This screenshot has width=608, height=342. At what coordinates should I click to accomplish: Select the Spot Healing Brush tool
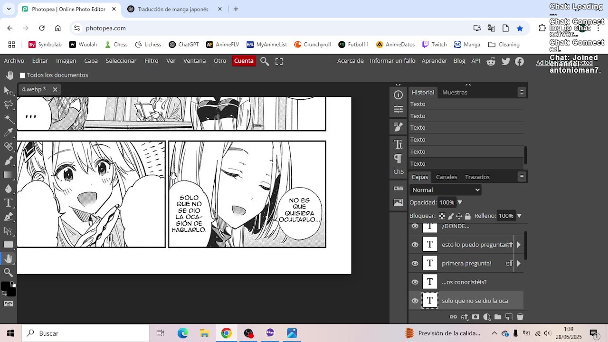(8, 146)
